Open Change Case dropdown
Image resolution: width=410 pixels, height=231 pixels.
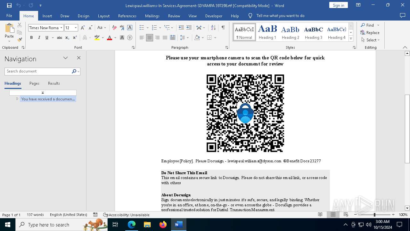[x=102, y=28]
